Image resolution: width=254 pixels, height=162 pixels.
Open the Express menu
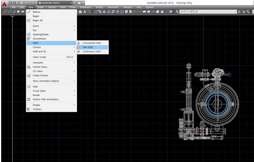[150, 7]
